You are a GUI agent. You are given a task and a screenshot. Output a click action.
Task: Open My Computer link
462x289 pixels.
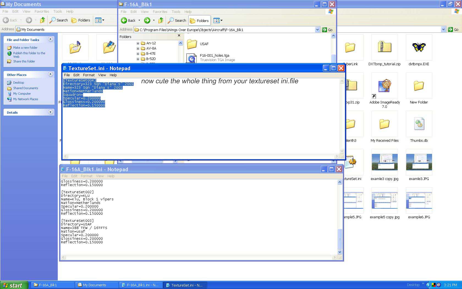coord(22,94)
